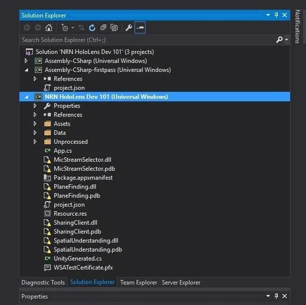The width and height of the screenshot is (306, 305).
Task: Expand the Data folder
Action: coord(35,133)
